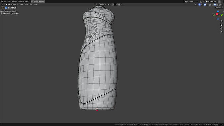This screenshot has height=126, width=224.
Task: Click the 'User Perspective (Local)' text
Action: click(x=9, y=11)
